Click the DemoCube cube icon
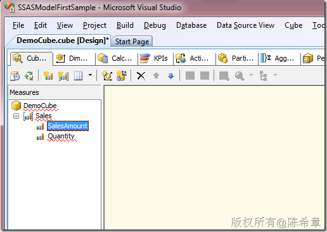327x232 pixels. [16, 106]
